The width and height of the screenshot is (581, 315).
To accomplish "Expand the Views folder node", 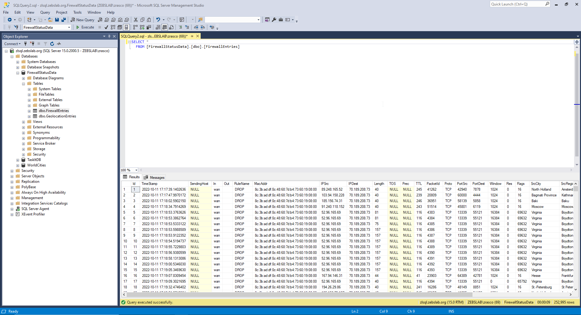I will click(23, 122).
